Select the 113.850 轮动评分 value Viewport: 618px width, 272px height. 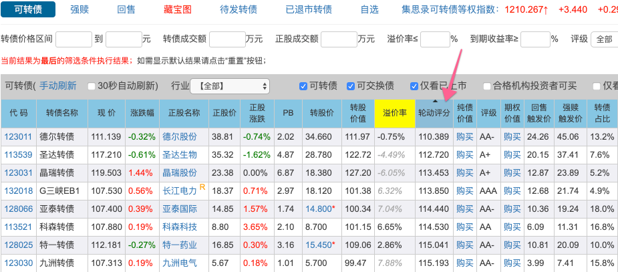coord(434,190)
